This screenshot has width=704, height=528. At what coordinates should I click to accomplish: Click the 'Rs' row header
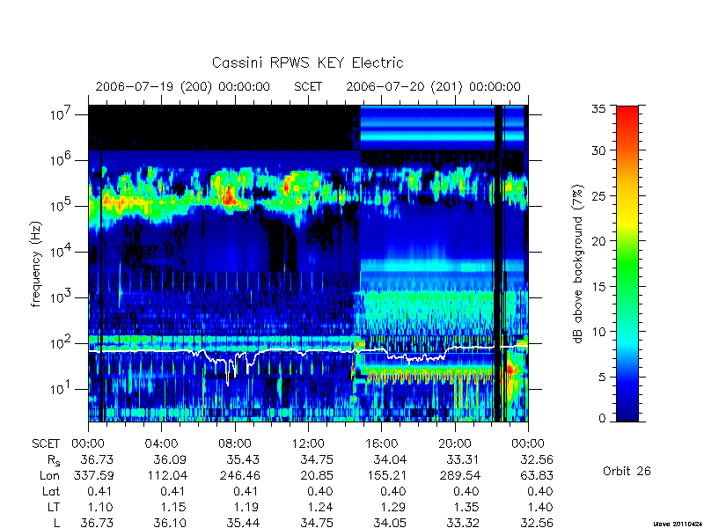click(54, 460)
